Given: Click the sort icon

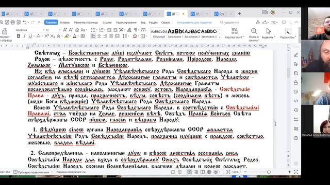Looking at the screenshot, I should 129,30.
